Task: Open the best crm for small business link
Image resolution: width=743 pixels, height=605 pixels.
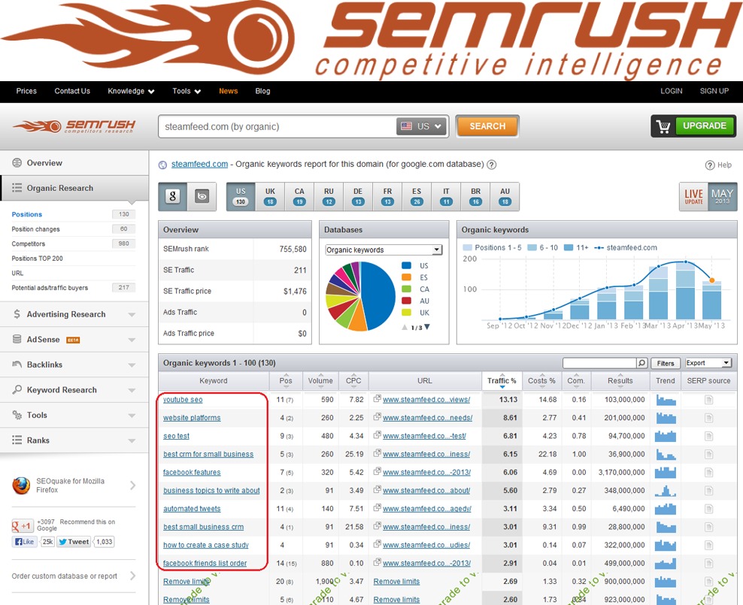Action: 208,455
